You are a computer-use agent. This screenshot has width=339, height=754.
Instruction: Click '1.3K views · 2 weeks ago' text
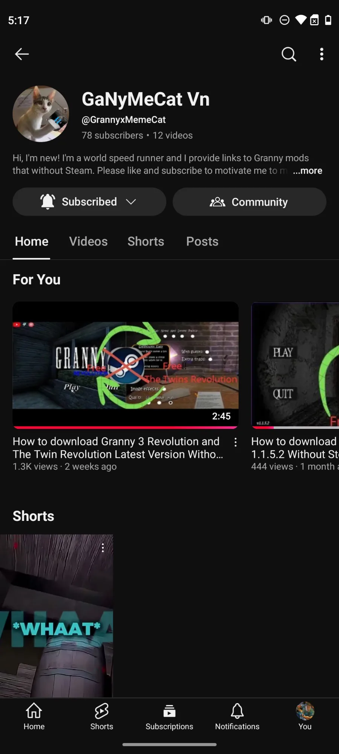coord(65,467)
